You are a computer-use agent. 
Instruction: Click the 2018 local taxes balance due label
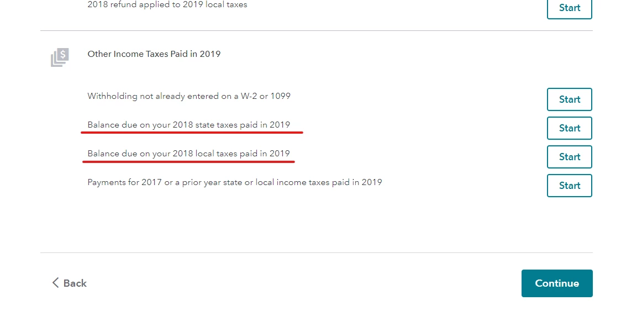[x=189, y=154]
